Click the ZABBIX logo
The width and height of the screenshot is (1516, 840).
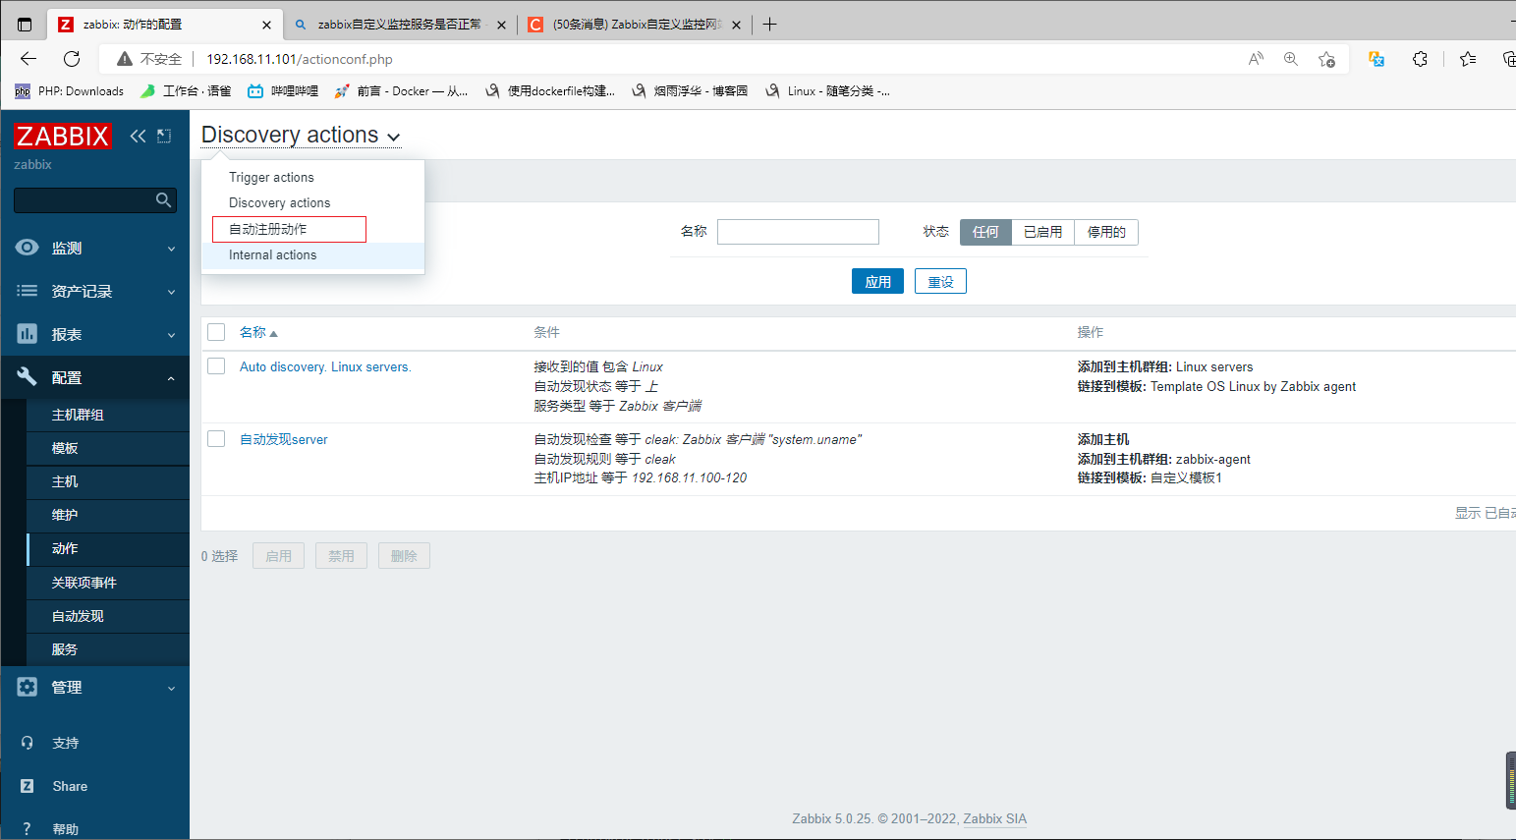pyautogui.click(x=62, y=136)
